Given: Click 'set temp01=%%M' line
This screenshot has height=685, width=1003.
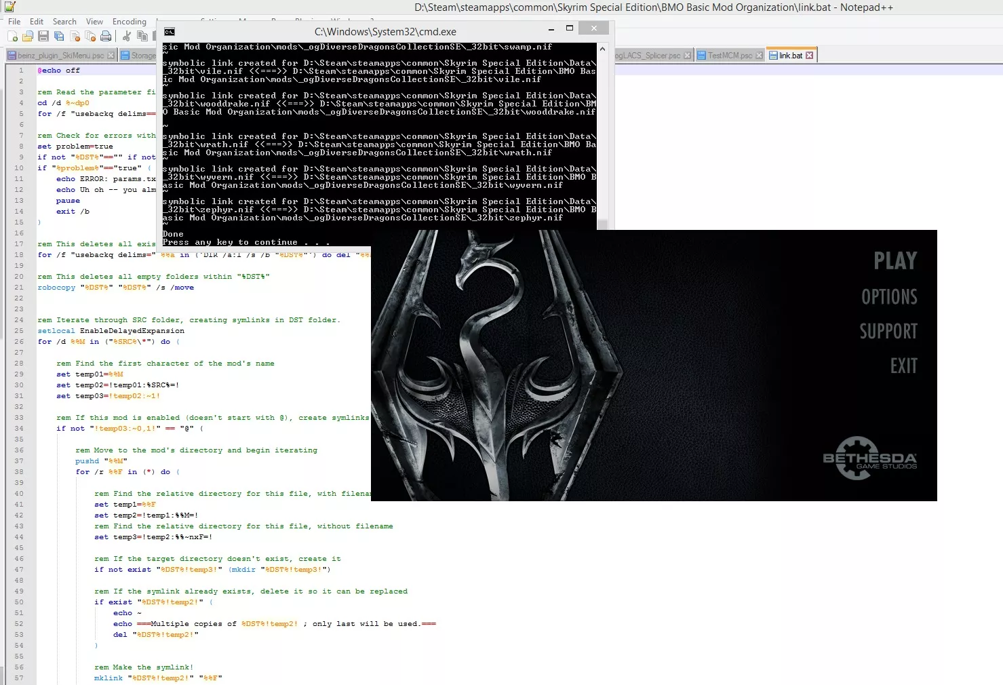Looking at the screenshot, I should tap(90, 374).
